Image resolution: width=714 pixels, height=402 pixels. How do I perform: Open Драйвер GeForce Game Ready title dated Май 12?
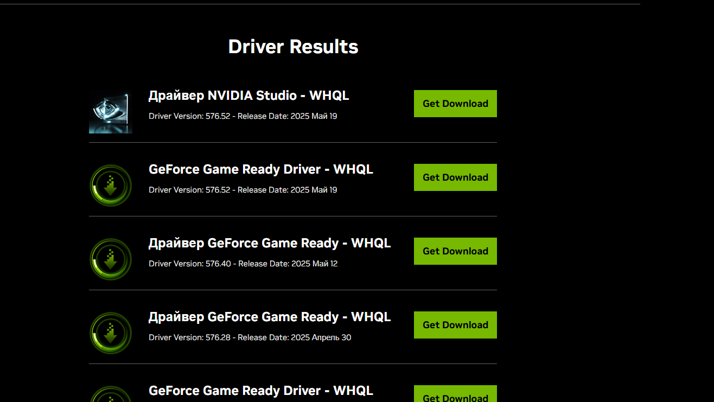tap(270, 243)
